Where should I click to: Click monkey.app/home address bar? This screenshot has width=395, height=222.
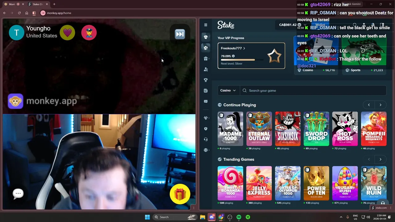click(x=59, y=13)
